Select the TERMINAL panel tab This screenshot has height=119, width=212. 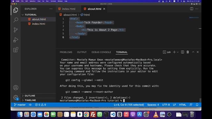point(122,52)
